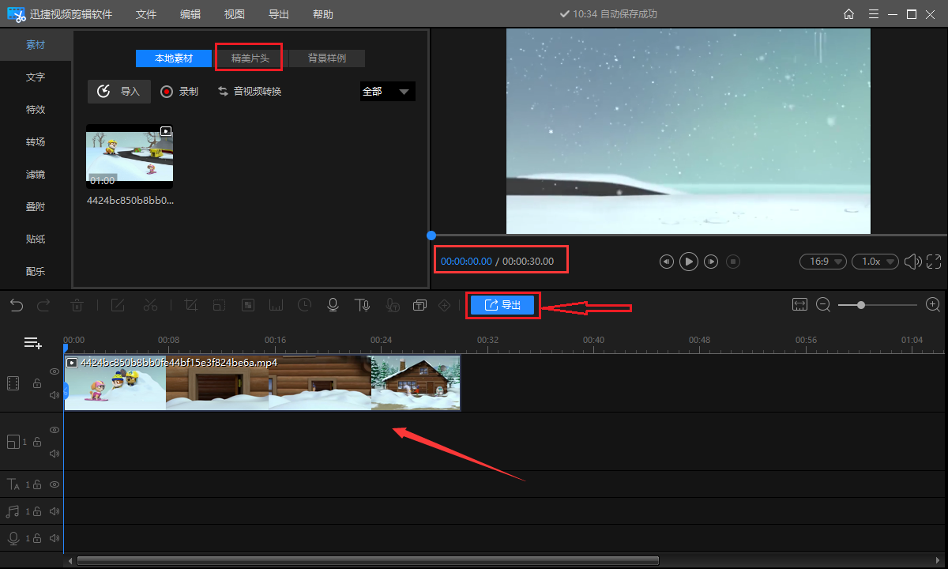Viewport: 948px width, 569px height.
Task: Select the scissors split tool
Action: (x=151, y=305)
